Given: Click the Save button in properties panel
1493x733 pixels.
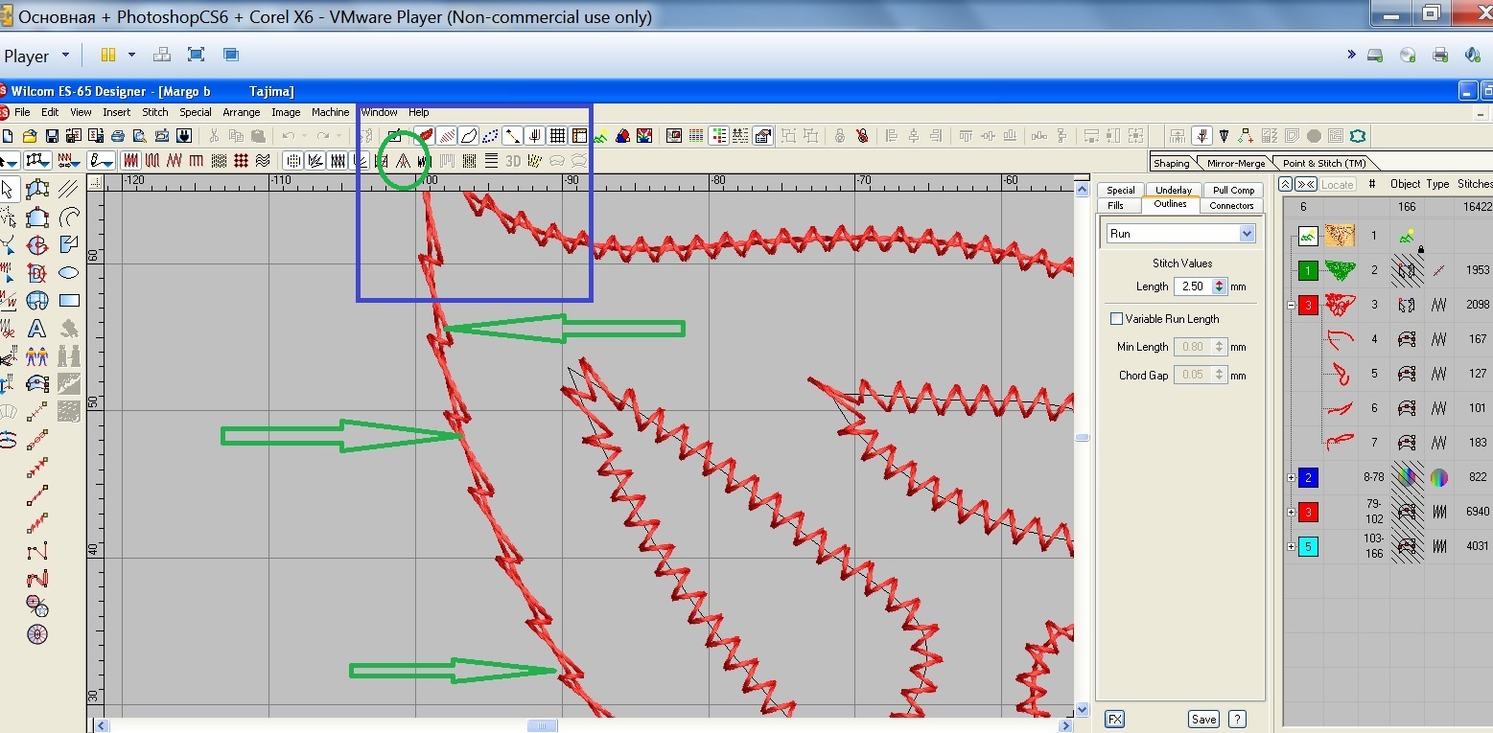Looking at the screenshot, I should point(1203,720).
